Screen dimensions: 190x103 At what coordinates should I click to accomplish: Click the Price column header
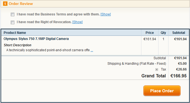point(150,33)
